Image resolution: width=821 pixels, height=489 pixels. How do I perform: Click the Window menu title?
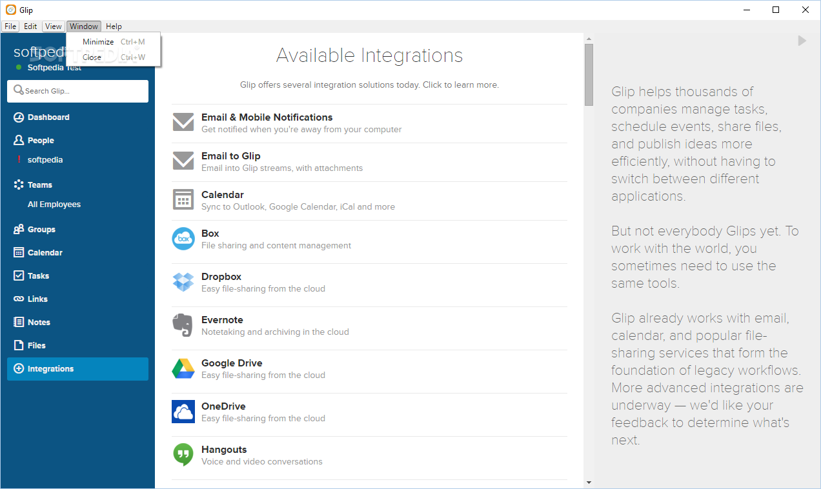[84, 26]
